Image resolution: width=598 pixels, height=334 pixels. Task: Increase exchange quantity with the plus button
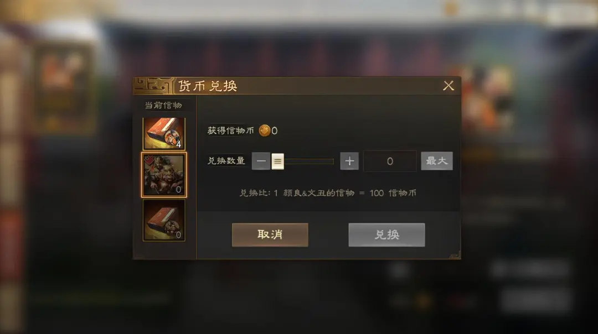pyautogui.click(x=349, y=161)
